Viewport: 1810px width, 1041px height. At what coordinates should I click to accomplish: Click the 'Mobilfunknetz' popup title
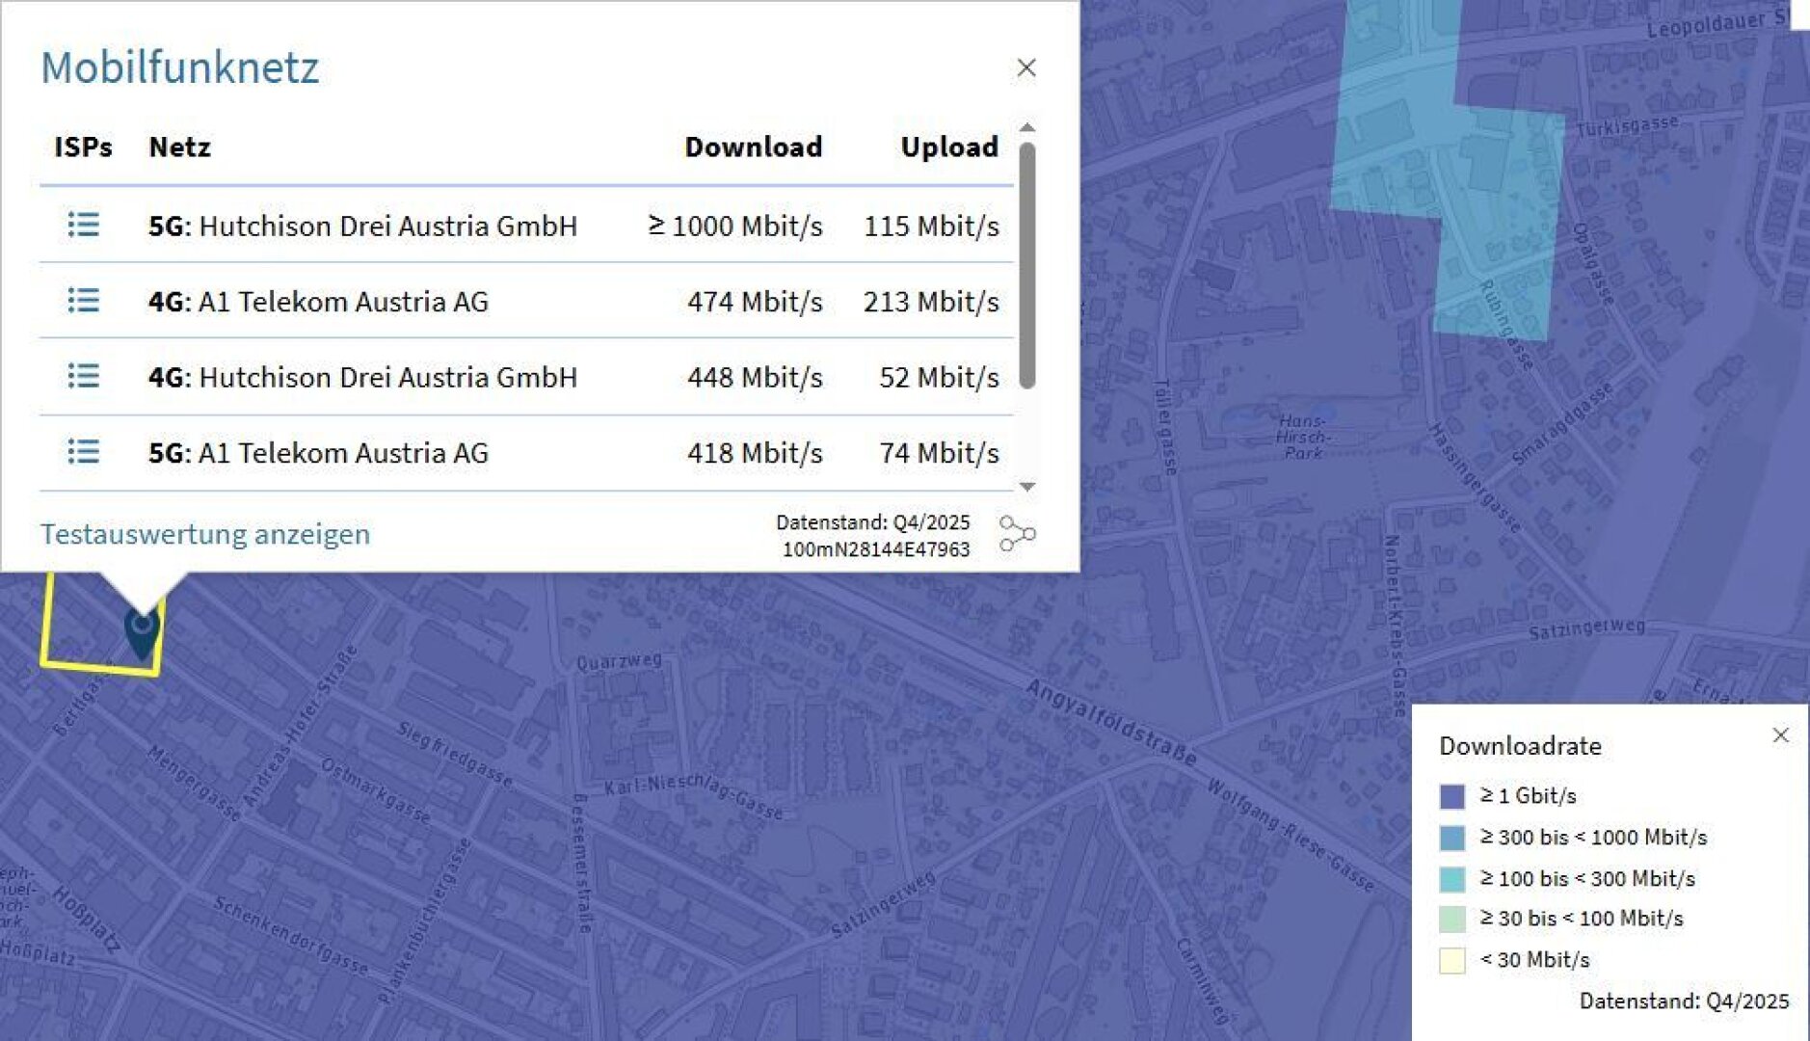coord(180,67)
